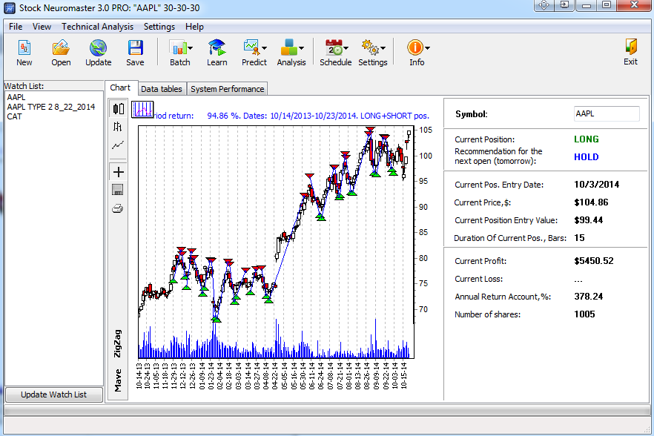Open a file using the Open icon
The image size is (654, 436).
61,53
